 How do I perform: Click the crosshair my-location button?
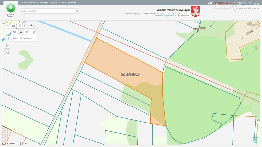pos(7,45)
